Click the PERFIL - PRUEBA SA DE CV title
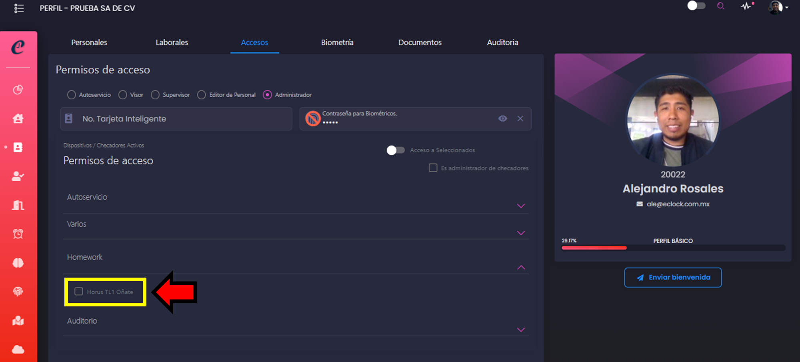Image resolution: width=800 pixels, height=362 pixels. pos(87,8)
